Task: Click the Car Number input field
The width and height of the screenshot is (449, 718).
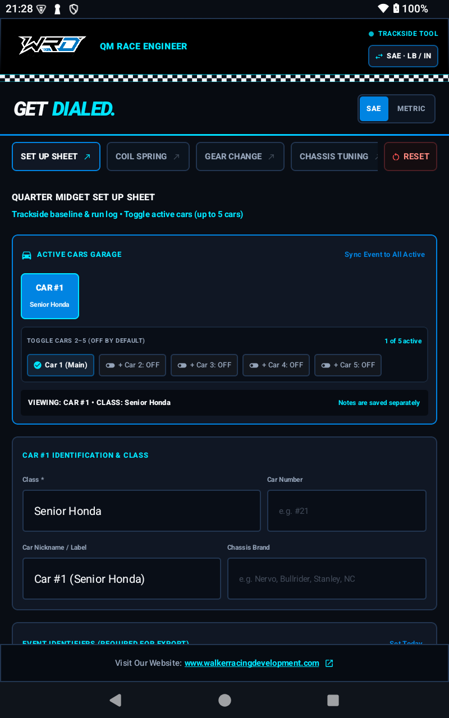Action: click(347, 510)
